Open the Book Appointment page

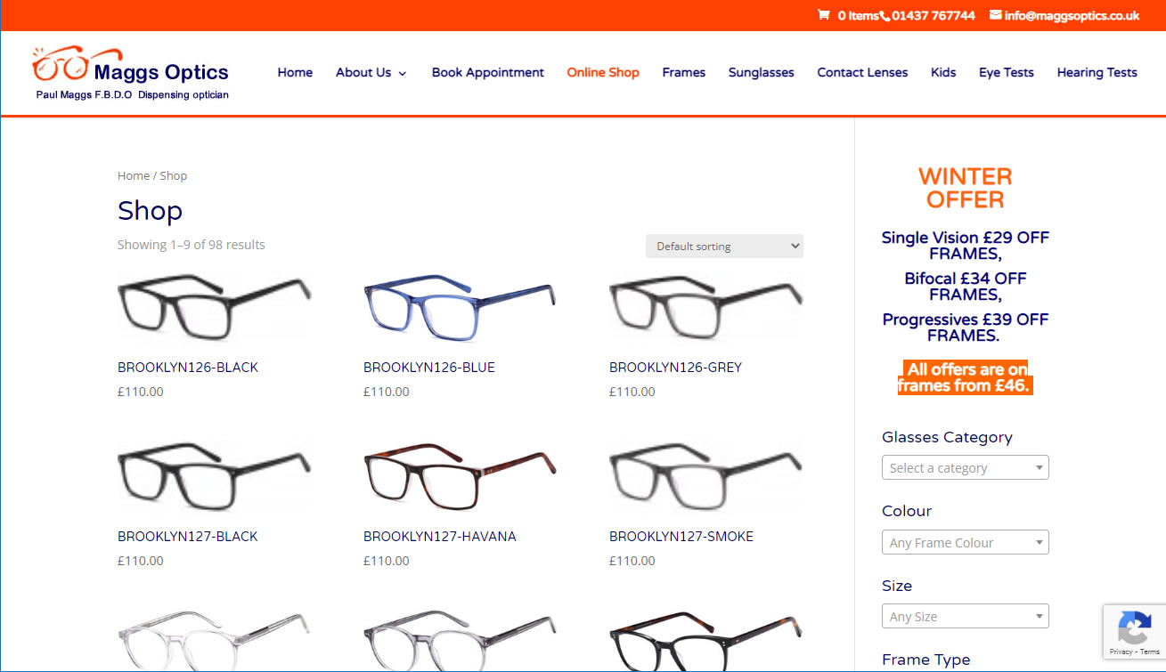(488, 72)
